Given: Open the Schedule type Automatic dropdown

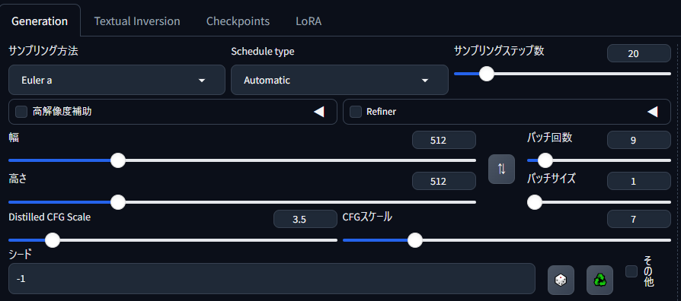Looking at the screenshot, I should (339, 80).
